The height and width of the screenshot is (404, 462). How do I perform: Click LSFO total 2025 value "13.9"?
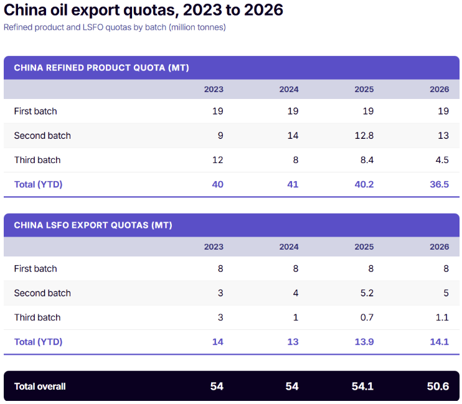tap(364, 342)
